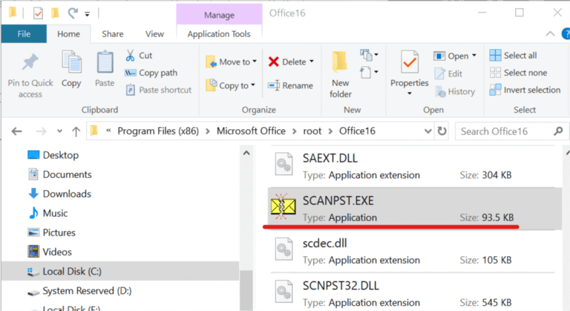Open Customize Quick Access Toolbar dropdown

(x=88, y=14)
